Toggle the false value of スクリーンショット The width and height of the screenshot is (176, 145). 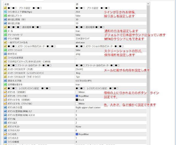[78, 50]
